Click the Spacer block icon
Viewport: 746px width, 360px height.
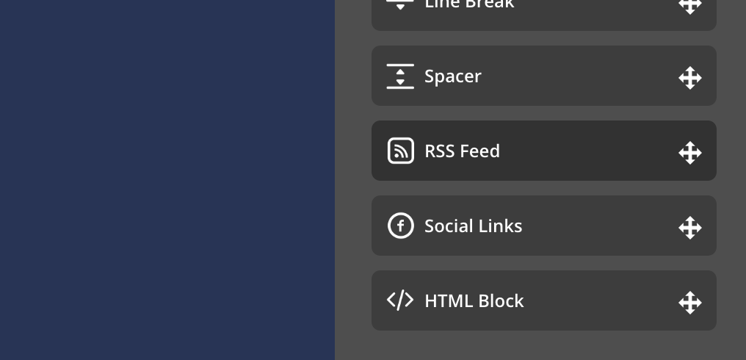click(x=400, y=76)
